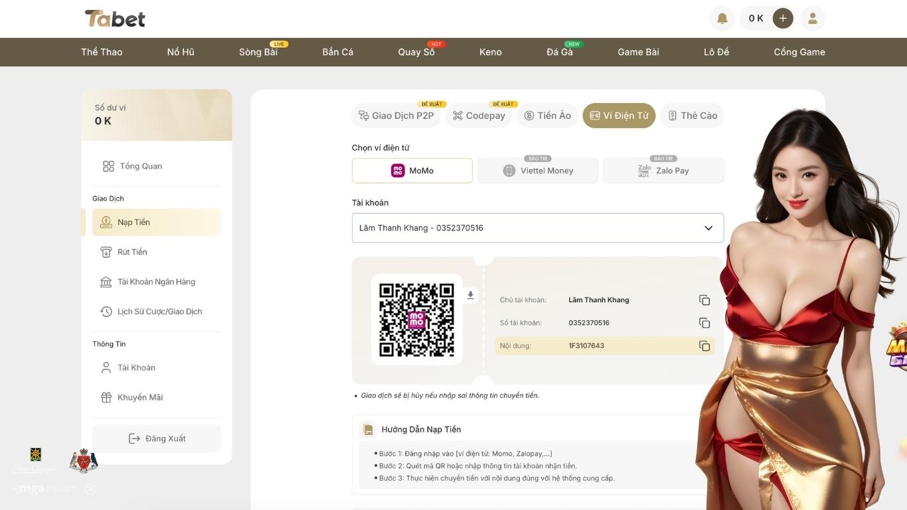Viewport: 907px width, 510px height.
Task: Select Viettel Money e-wallet option
Action: (x=538, y=171)
